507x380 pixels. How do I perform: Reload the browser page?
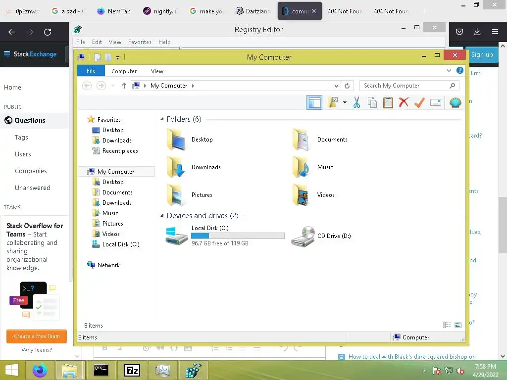coord(48,32)
